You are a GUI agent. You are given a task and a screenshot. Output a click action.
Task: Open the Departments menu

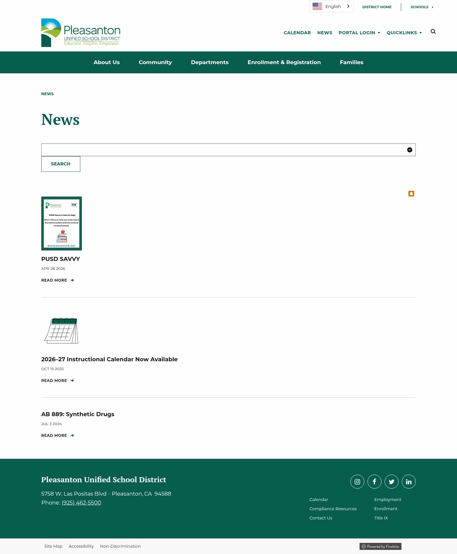point(210,62)
